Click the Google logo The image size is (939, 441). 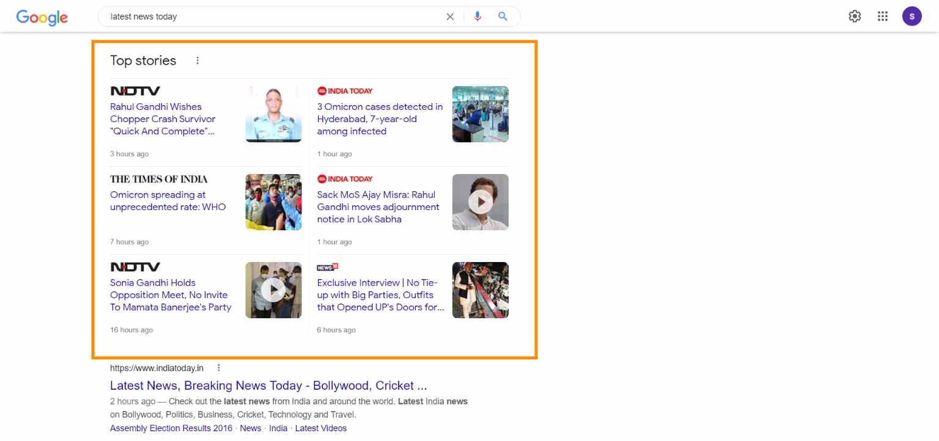tap(41, 18)
